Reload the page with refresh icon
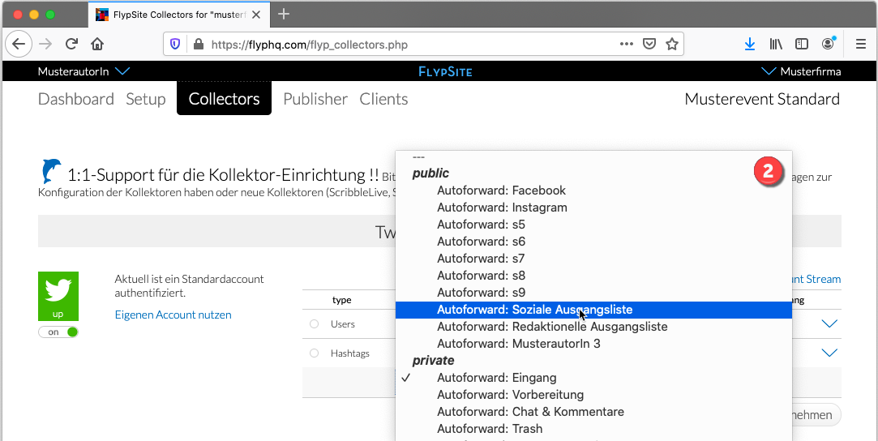878x441 pixels. tap(72, 45)
